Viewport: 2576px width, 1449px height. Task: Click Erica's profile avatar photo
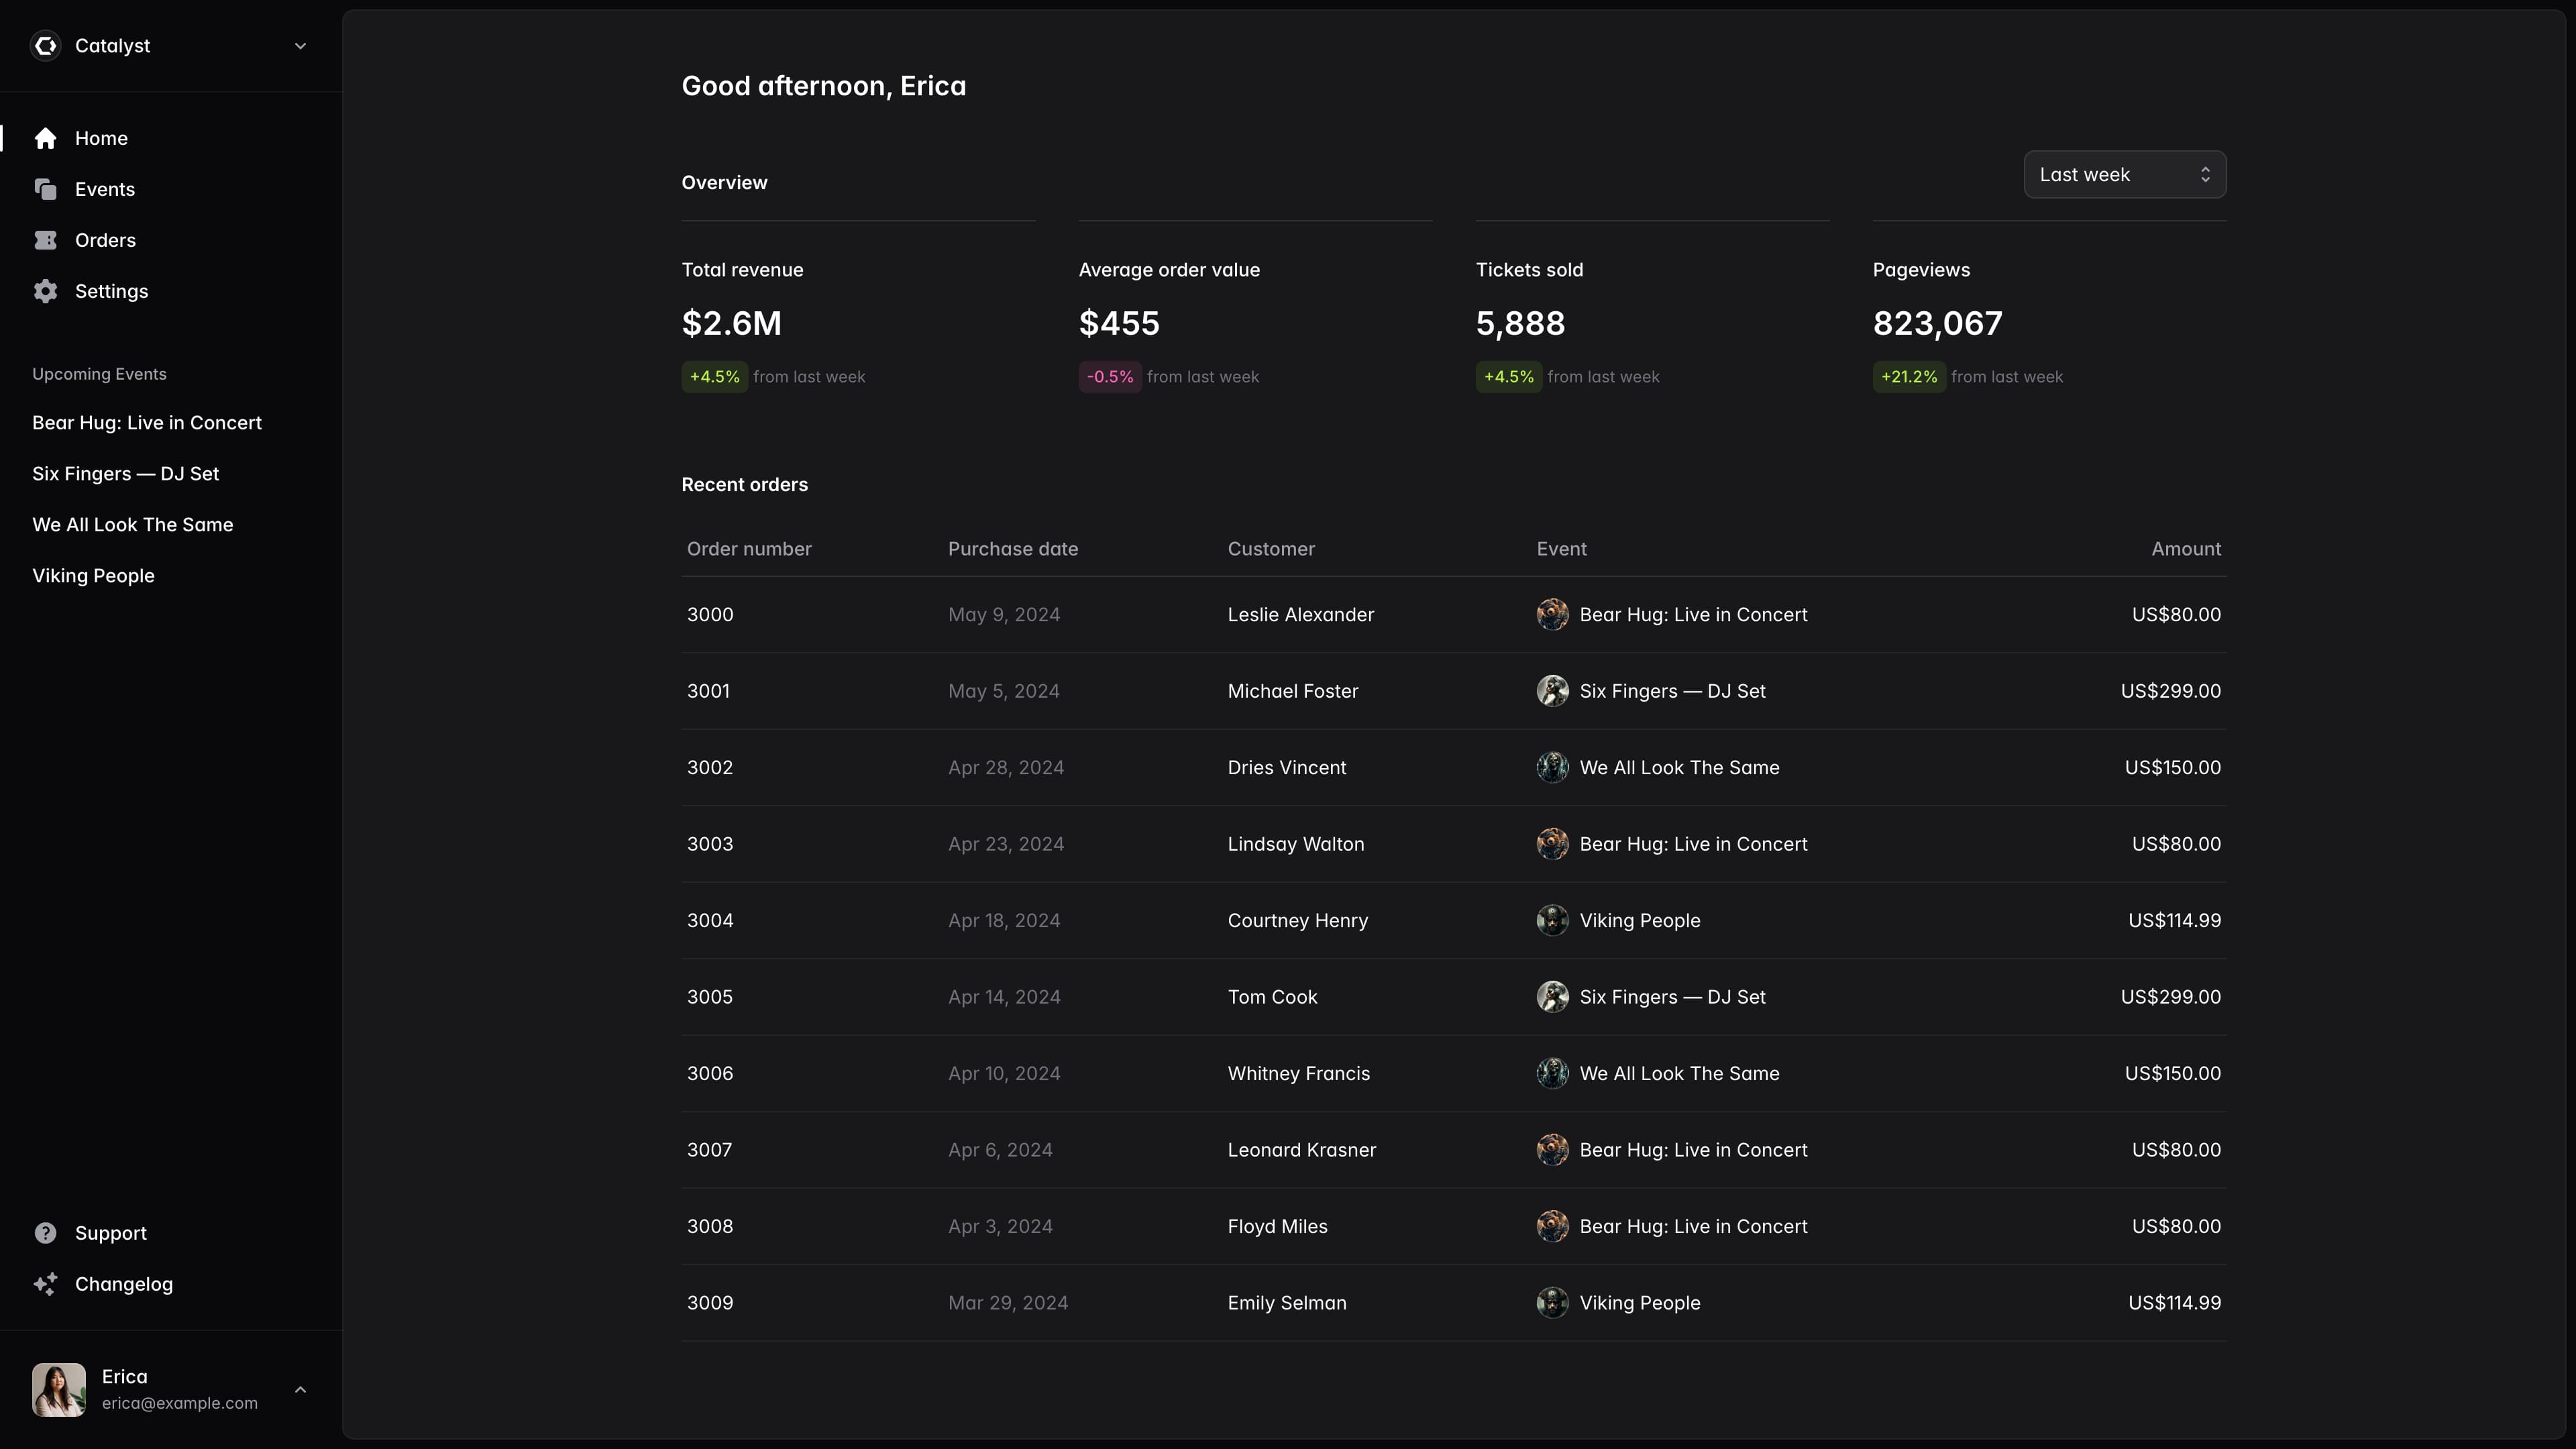pos(59,1389)
